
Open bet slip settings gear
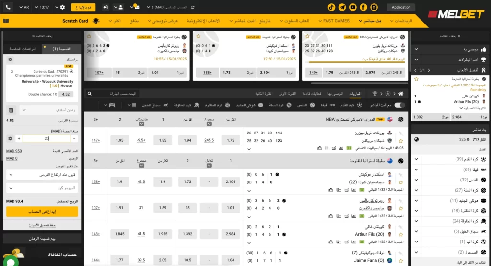(x=10, y=59)
